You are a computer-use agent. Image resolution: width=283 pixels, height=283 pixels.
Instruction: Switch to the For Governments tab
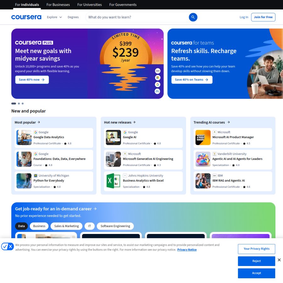pyautogui.click(x=123, y=5)
